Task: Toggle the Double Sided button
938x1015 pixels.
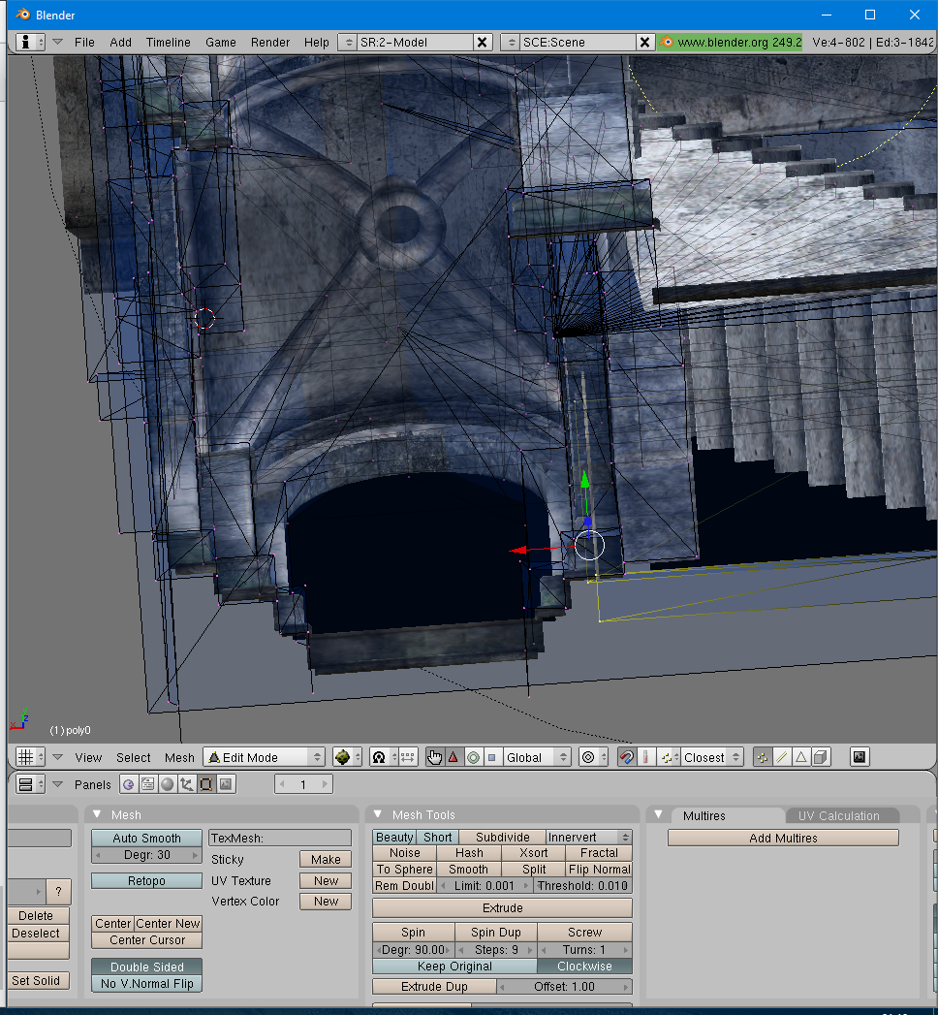Action: point(147,967)
